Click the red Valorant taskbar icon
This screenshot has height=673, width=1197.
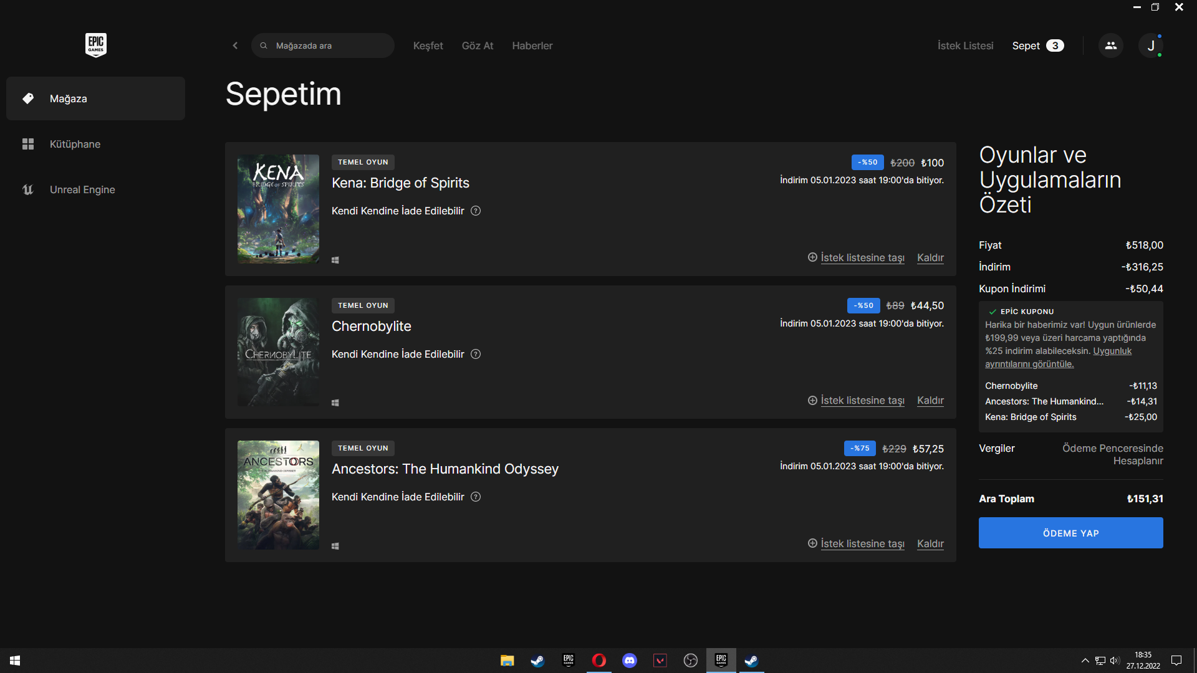660,661
